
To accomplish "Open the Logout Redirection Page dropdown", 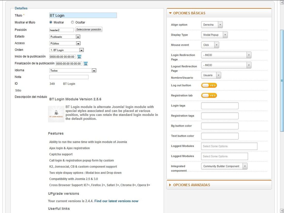I will (226, 65).
